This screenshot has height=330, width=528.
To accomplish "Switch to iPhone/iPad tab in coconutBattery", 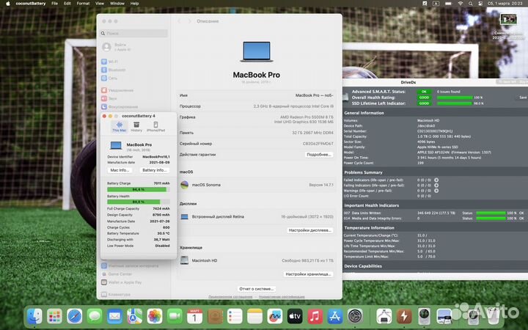I will coord(155,127).
